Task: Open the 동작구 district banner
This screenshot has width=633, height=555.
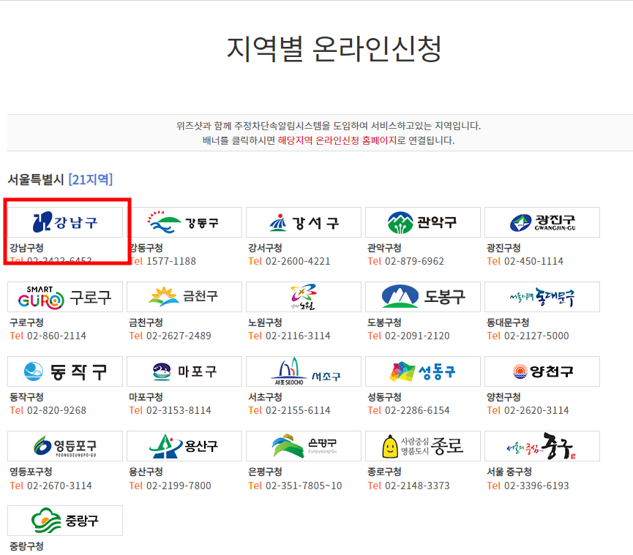Action: (65, 371)
